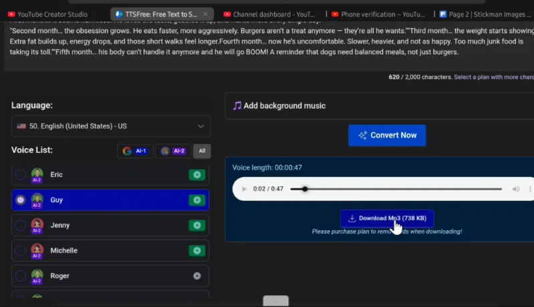Start playback of the generated audio

[243, 190]
